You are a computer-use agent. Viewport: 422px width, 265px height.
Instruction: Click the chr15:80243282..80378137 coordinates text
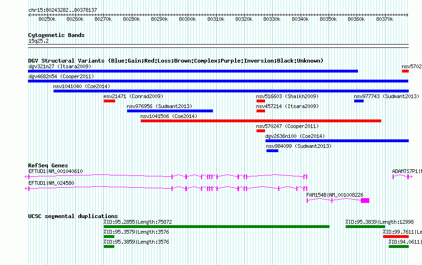[x=63, y=10]
